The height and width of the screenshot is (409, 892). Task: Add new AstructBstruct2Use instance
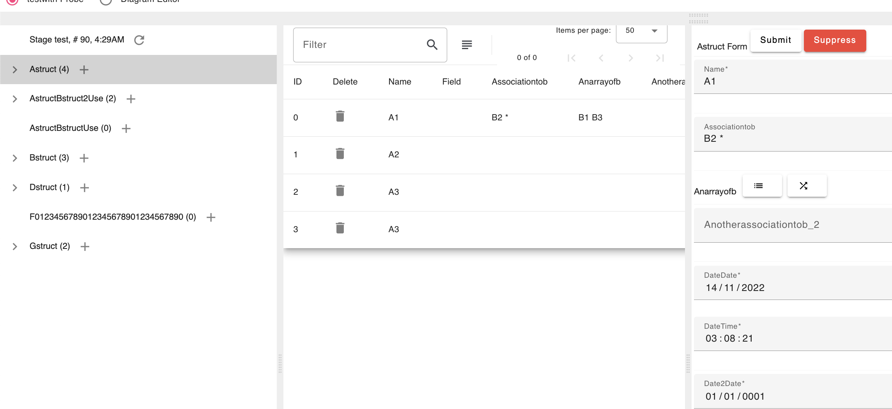click(x=131, y=99)
